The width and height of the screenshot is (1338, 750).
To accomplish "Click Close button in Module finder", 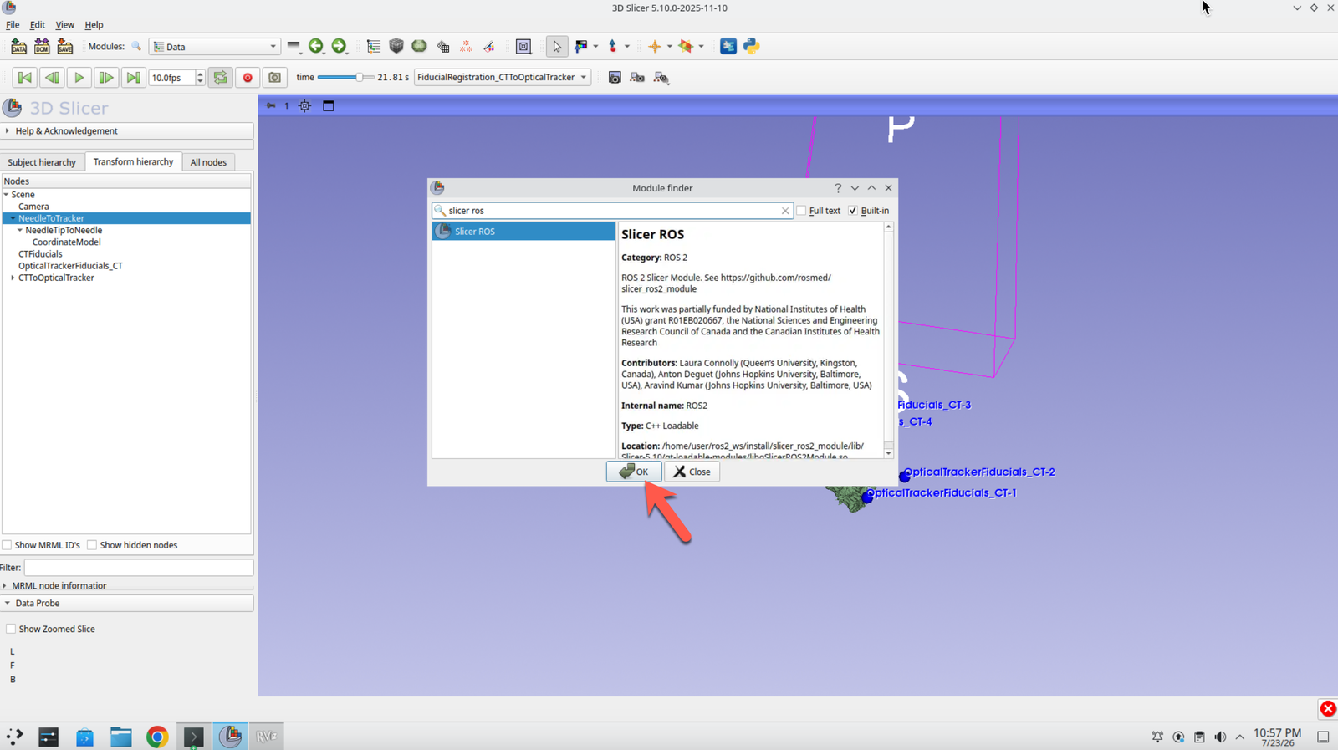I will 692,472.
